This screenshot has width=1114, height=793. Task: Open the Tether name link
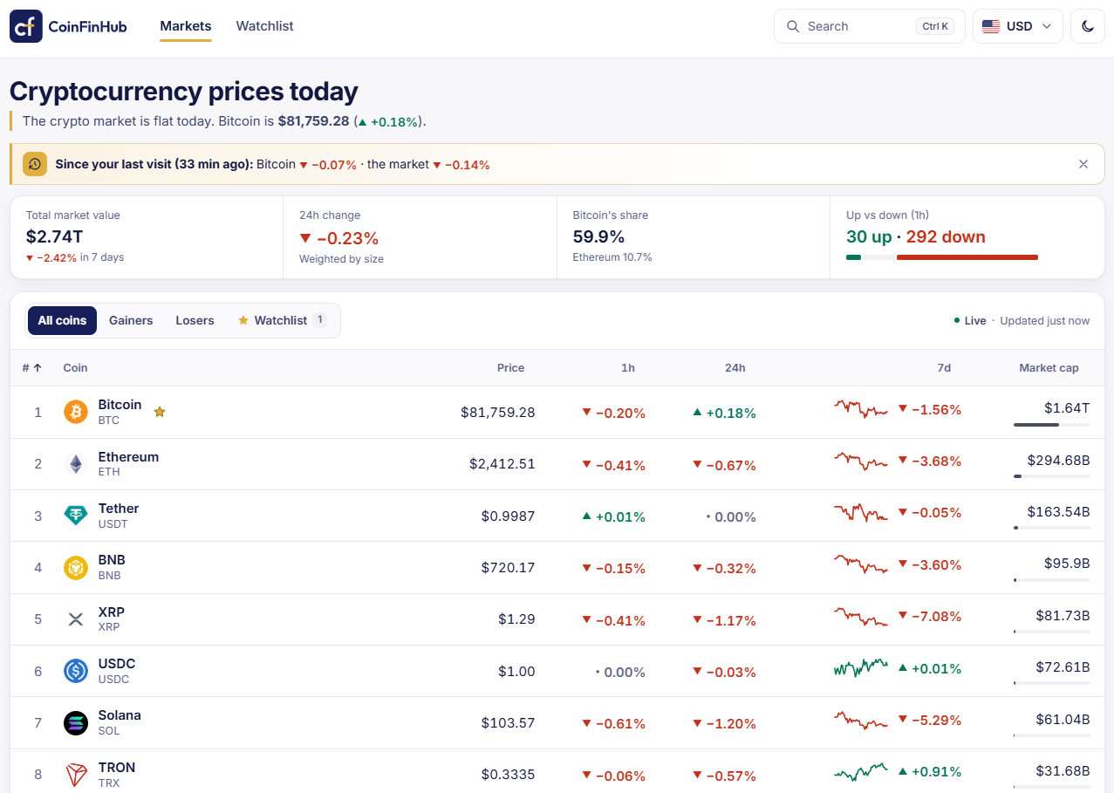click(x=119, y=509)
